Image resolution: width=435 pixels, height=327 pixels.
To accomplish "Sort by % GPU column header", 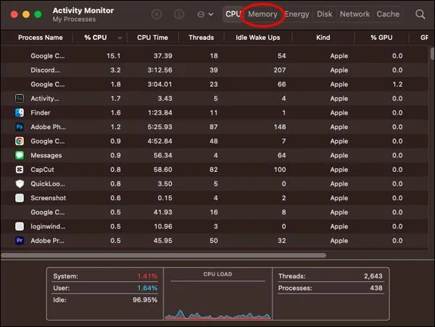I will (x=381, y=38).
